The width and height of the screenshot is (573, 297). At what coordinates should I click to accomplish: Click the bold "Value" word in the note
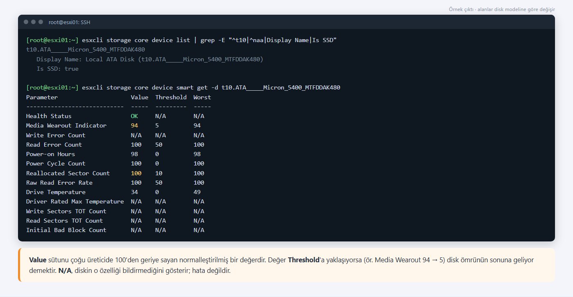pos(38,260)
